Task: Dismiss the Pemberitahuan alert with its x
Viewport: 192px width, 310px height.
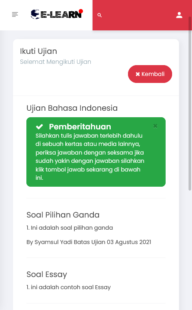Action: 155,126
